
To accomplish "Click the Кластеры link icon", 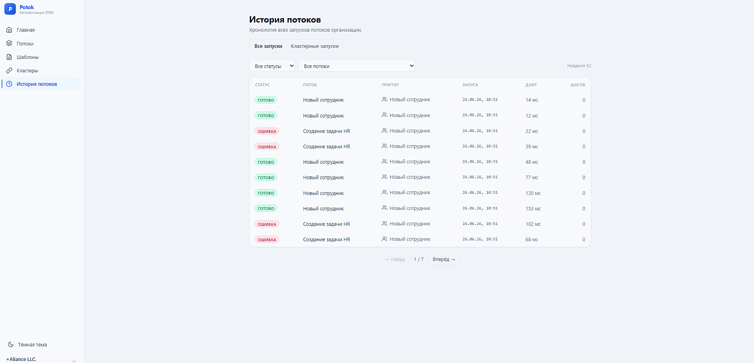I will point(9,71).
